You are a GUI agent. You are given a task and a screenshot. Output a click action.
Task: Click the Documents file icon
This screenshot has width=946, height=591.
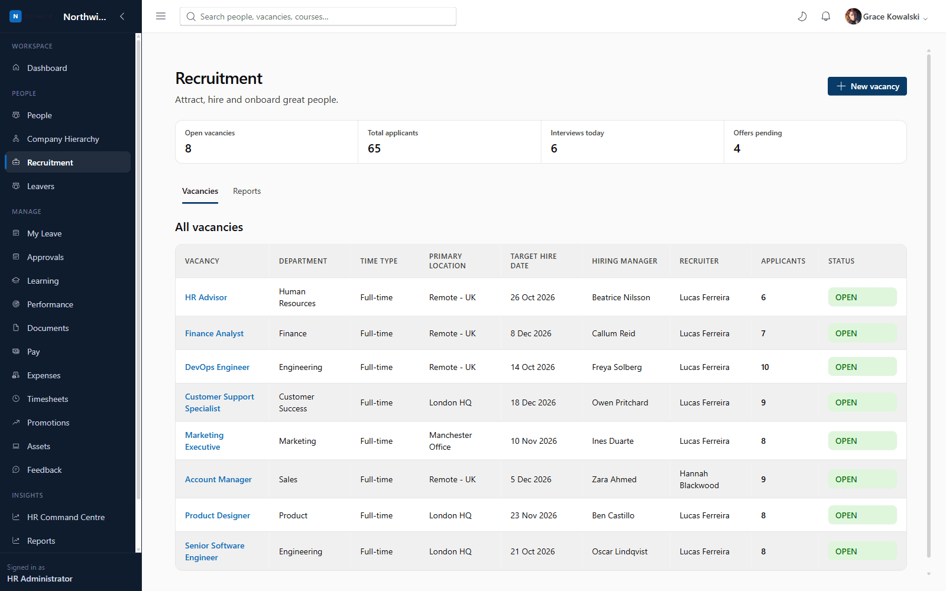(x=16, y=327)
